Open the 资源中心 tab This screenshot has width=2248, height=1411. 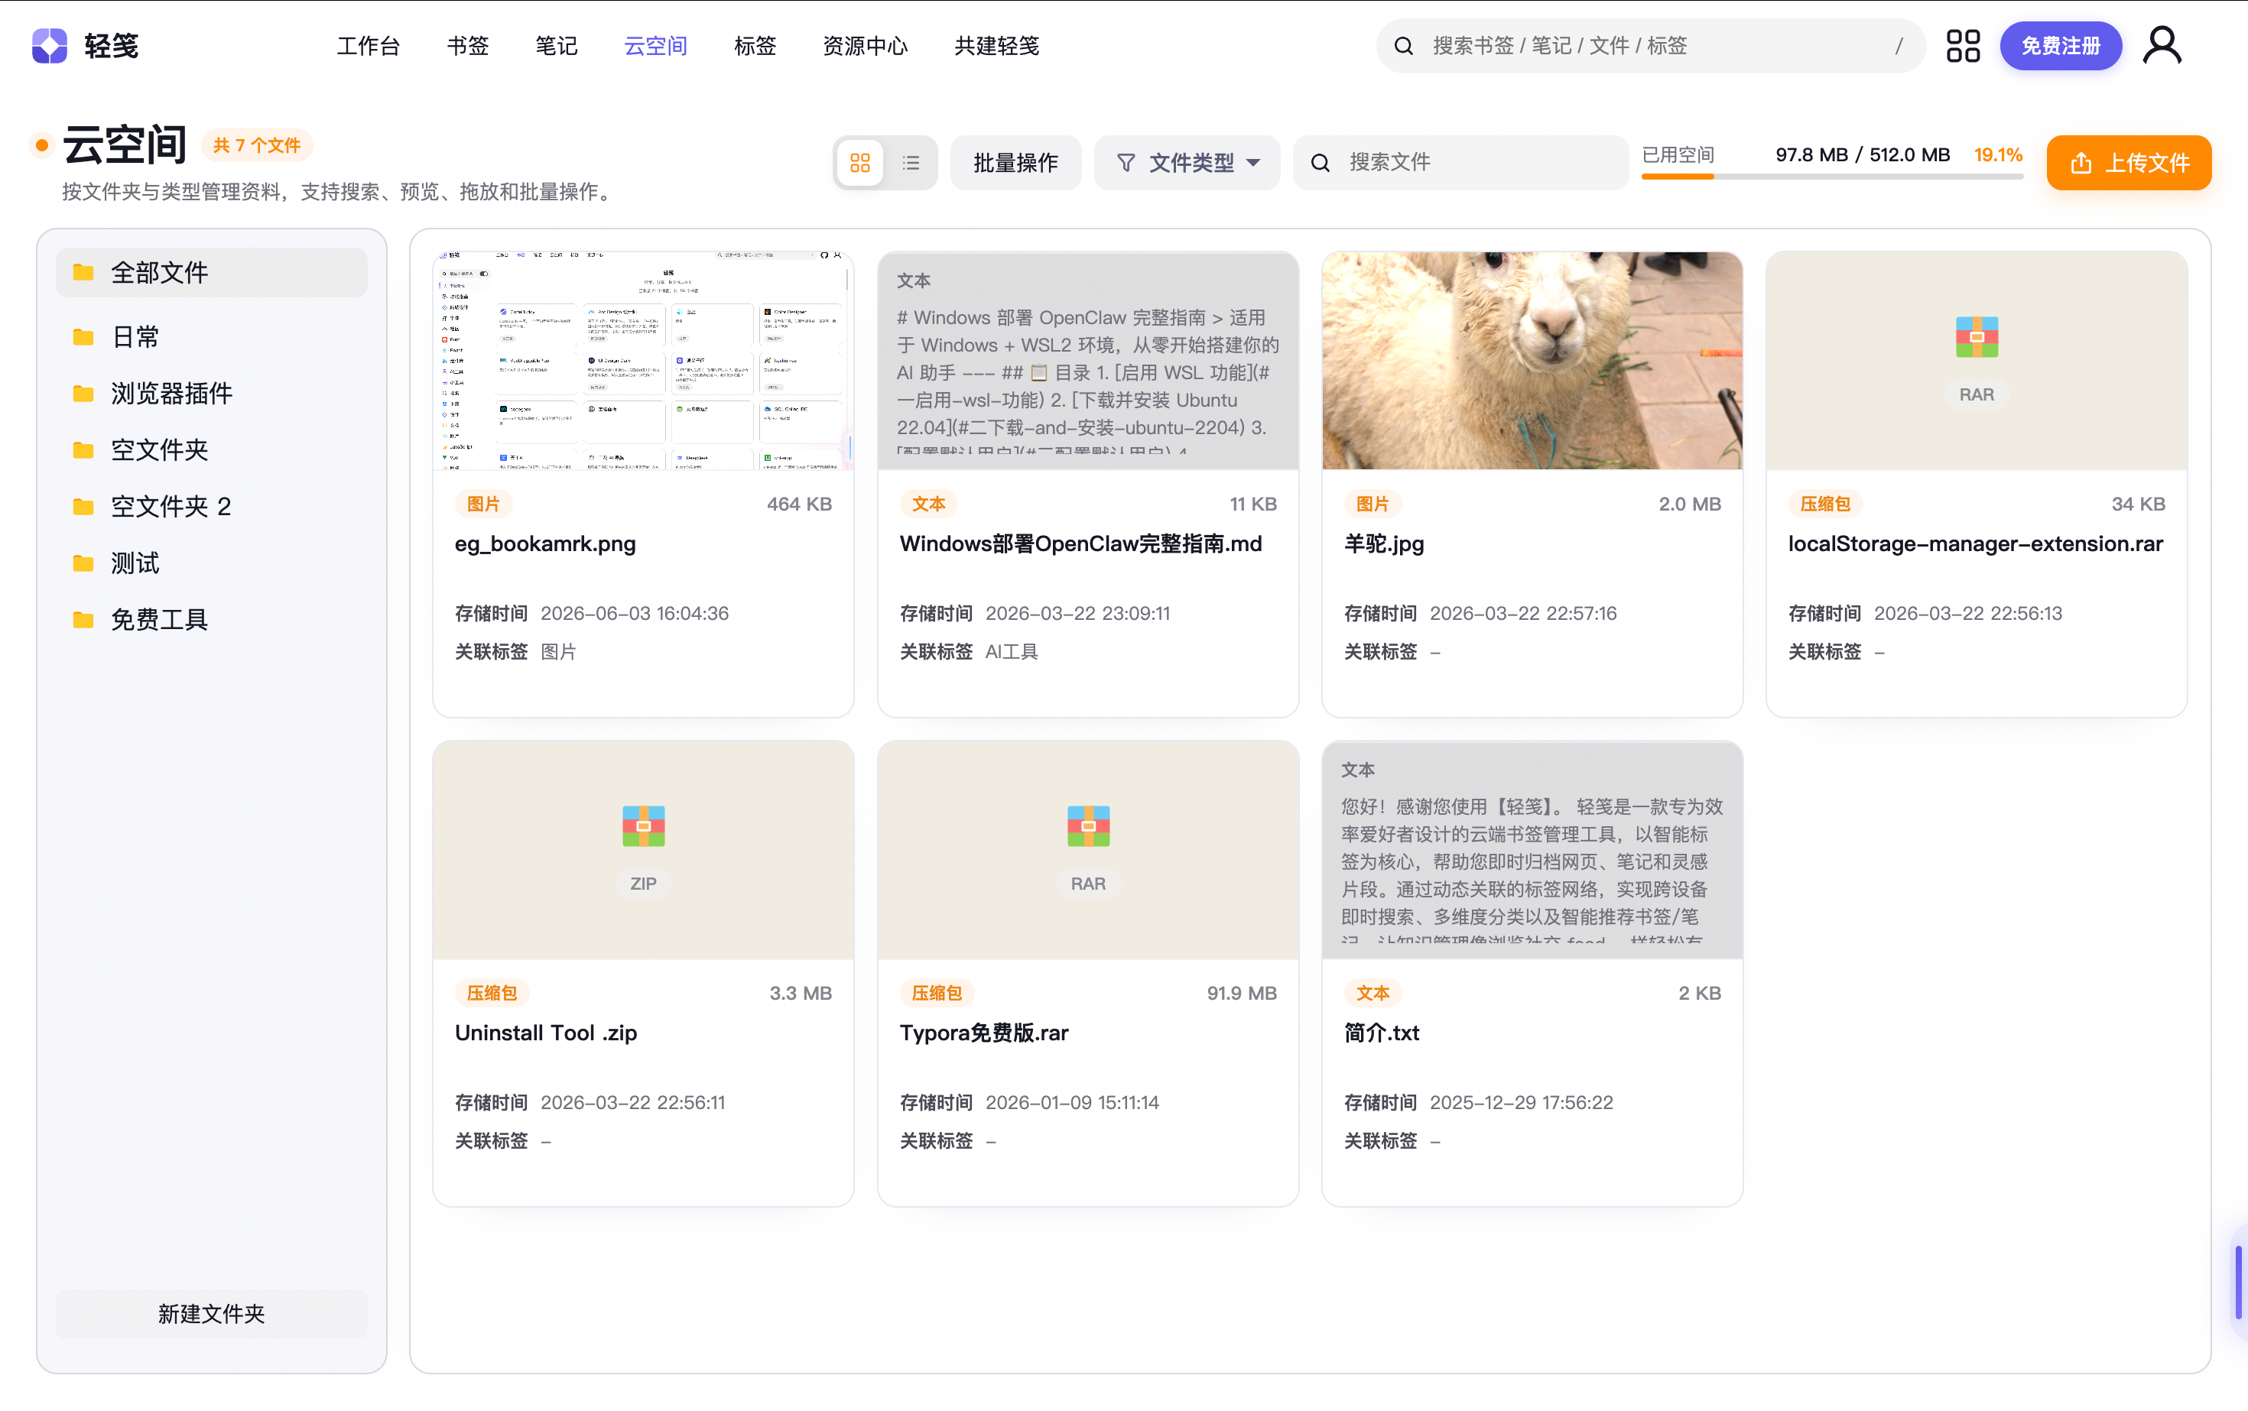(x=865, y=46)
